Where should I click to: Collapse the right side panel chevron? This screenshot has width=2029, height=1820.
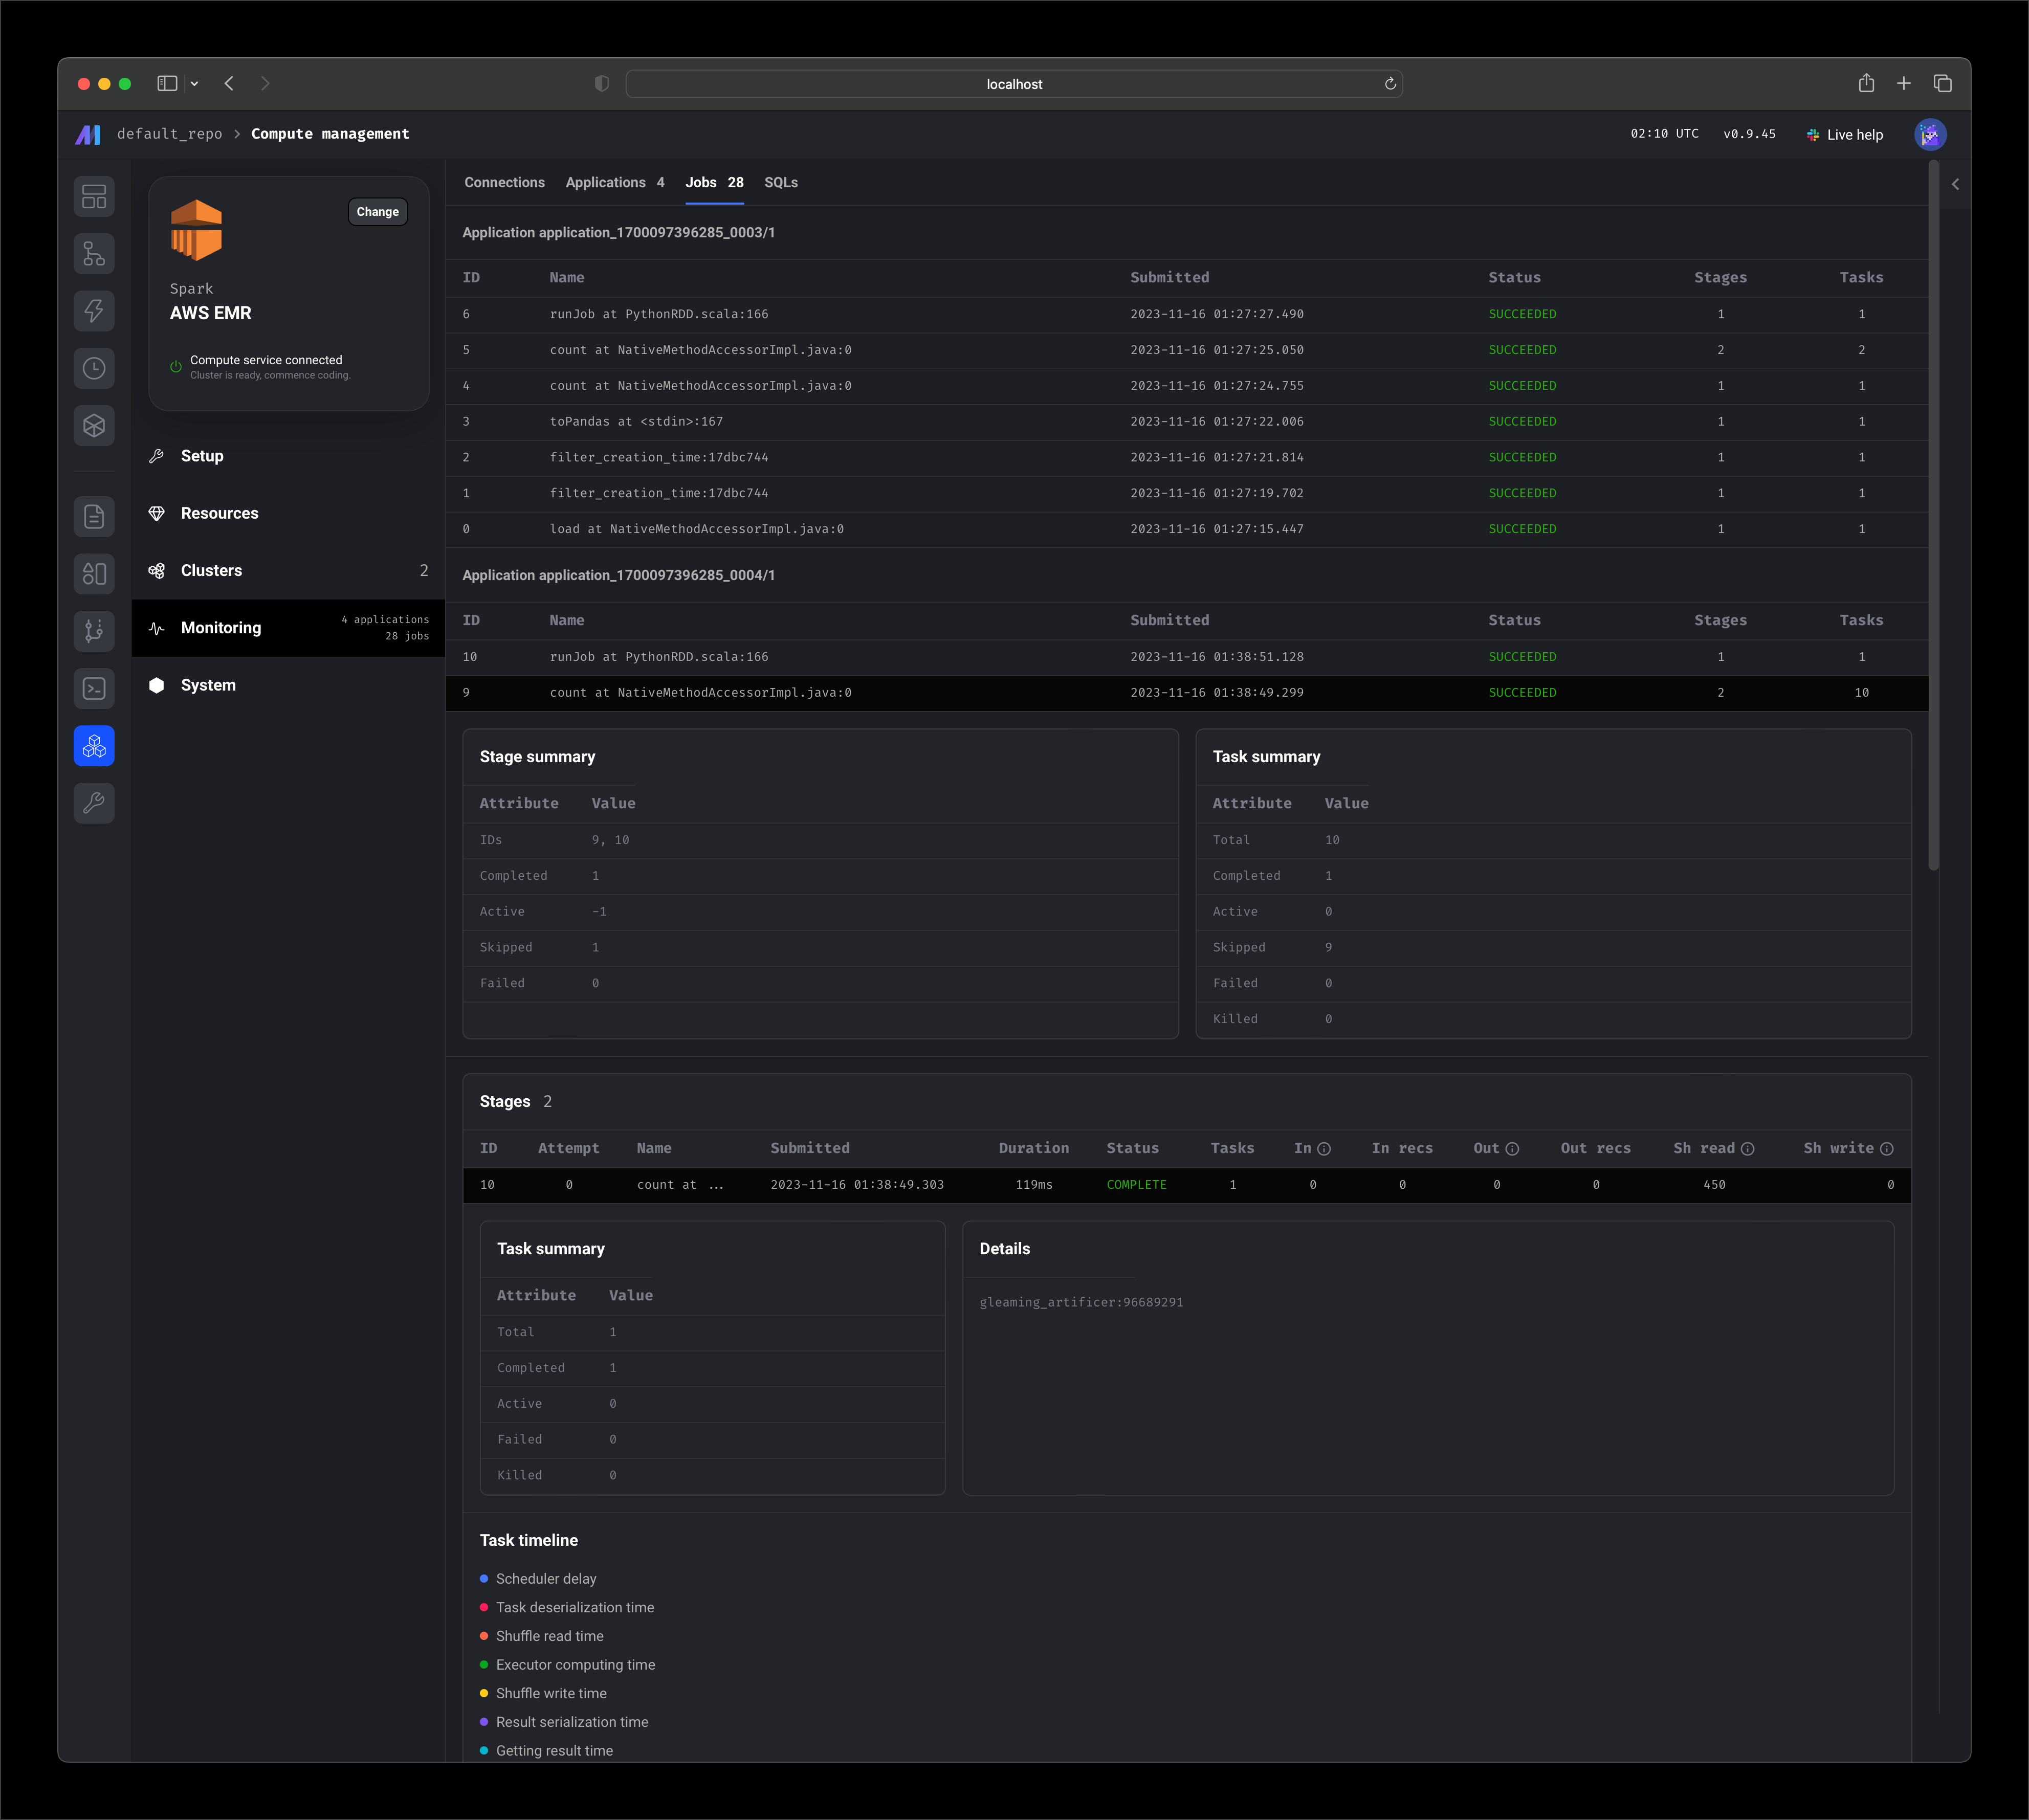[x=1955, y=184]
